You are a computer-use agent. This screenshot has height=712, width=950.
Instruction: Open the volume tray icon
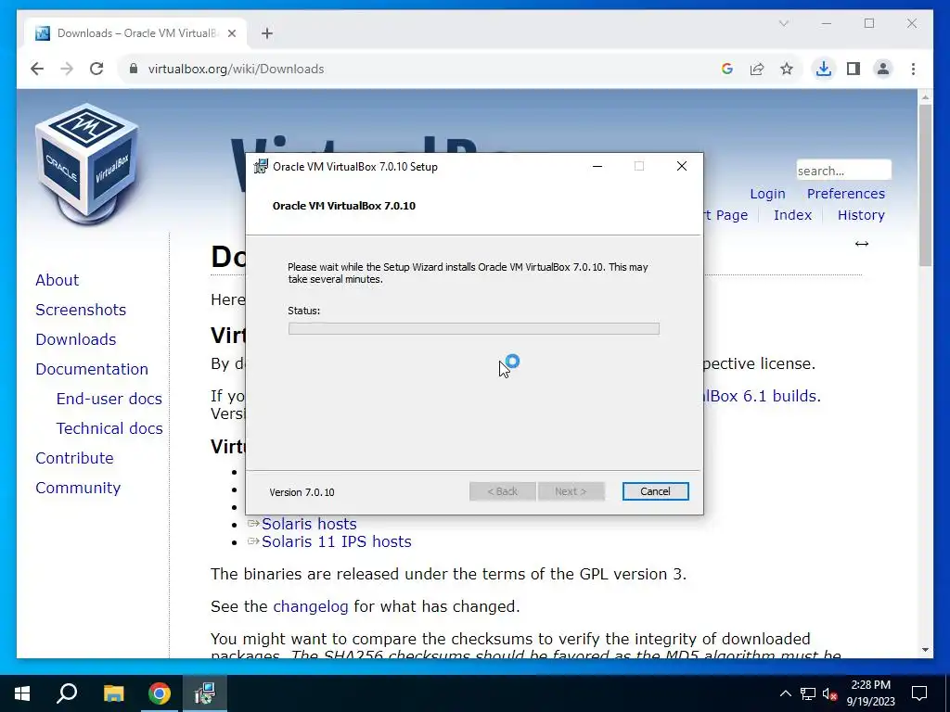click(x=829, y=693)
